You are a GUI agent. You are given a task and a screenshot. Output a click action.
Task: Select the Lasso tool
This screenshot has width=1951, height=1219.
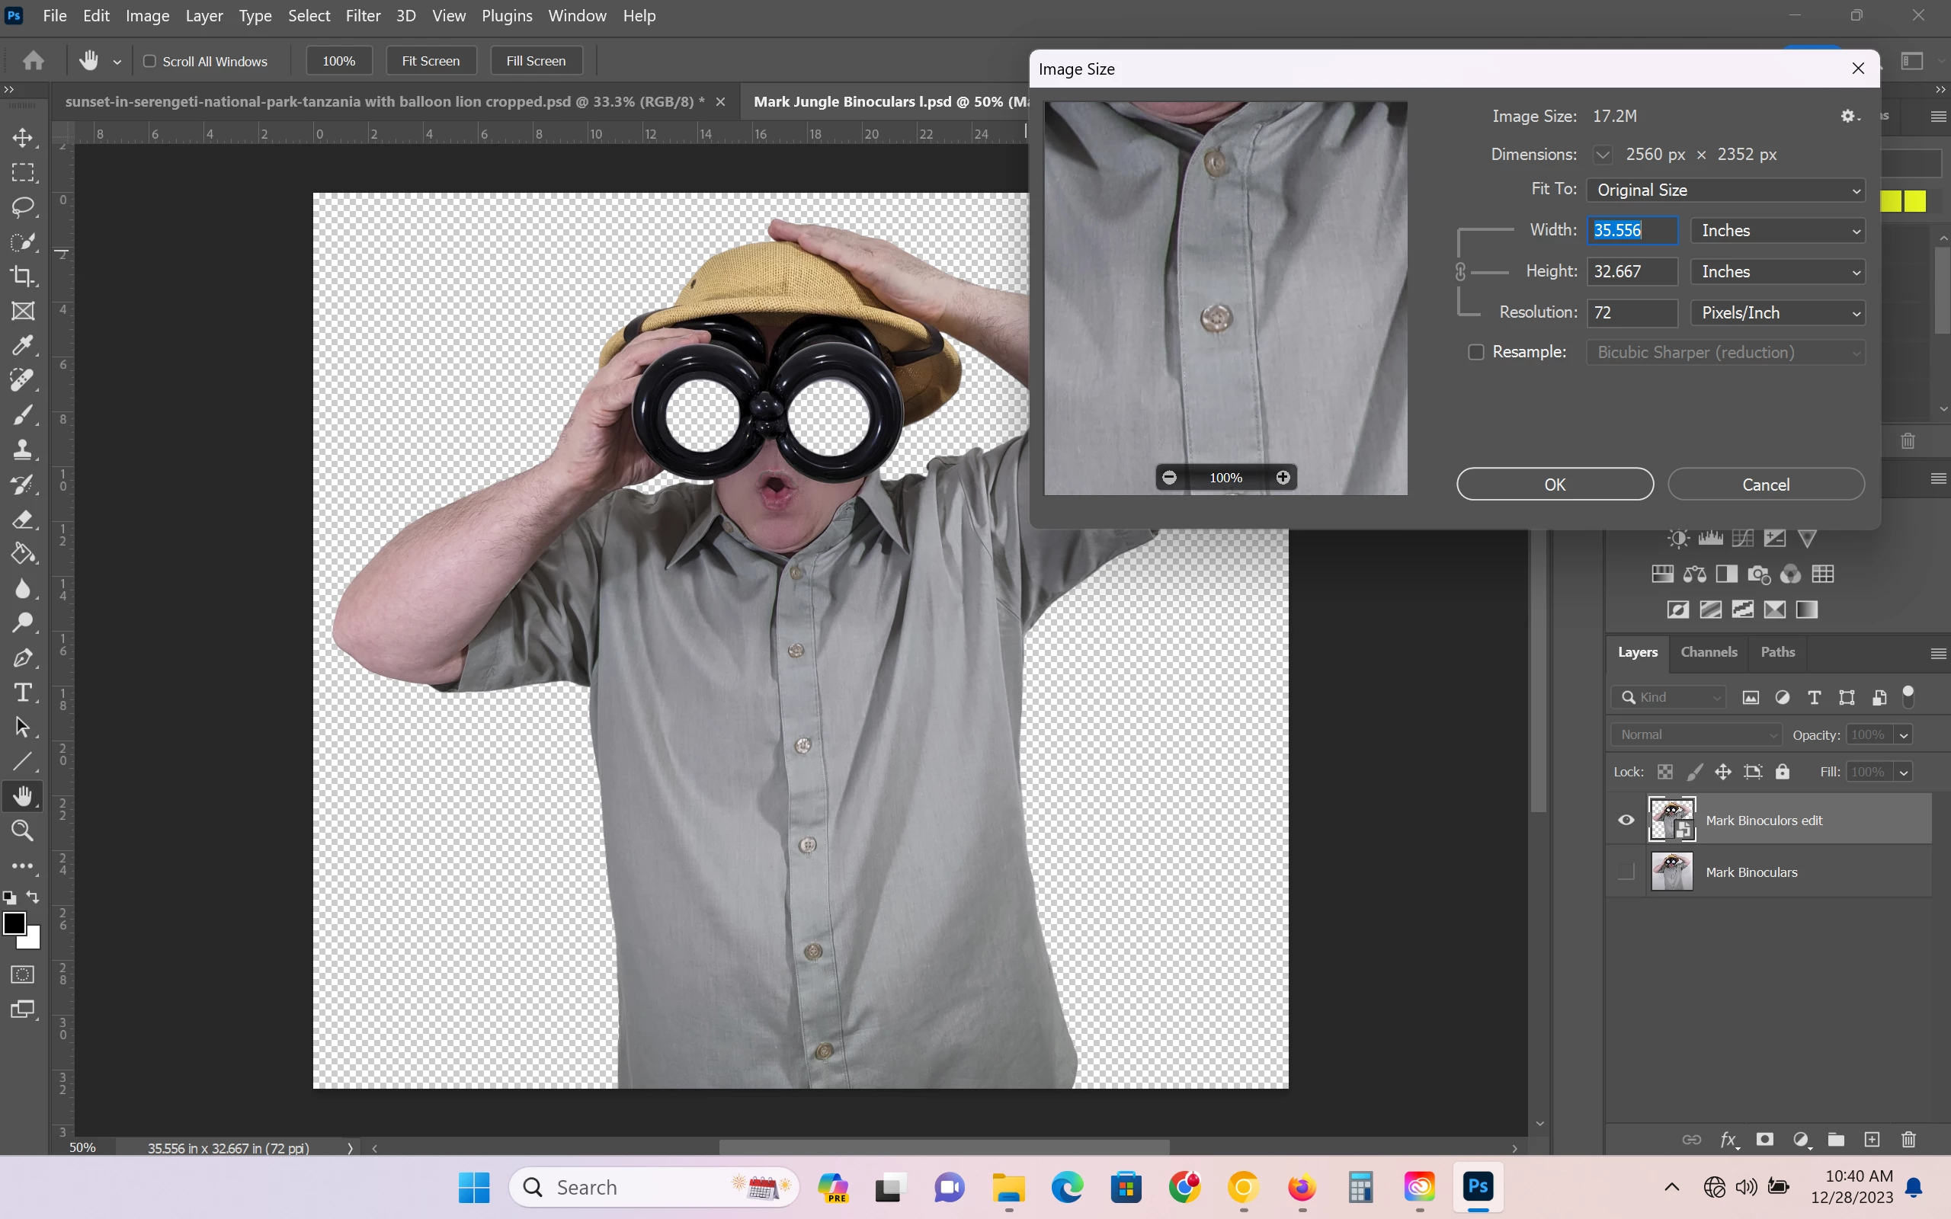pyautogui.click(x=23, y=207)
